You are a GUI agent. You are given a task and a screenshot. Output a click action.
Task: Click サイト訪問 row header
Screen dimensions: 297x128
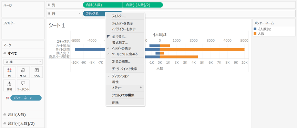[63, 49]
